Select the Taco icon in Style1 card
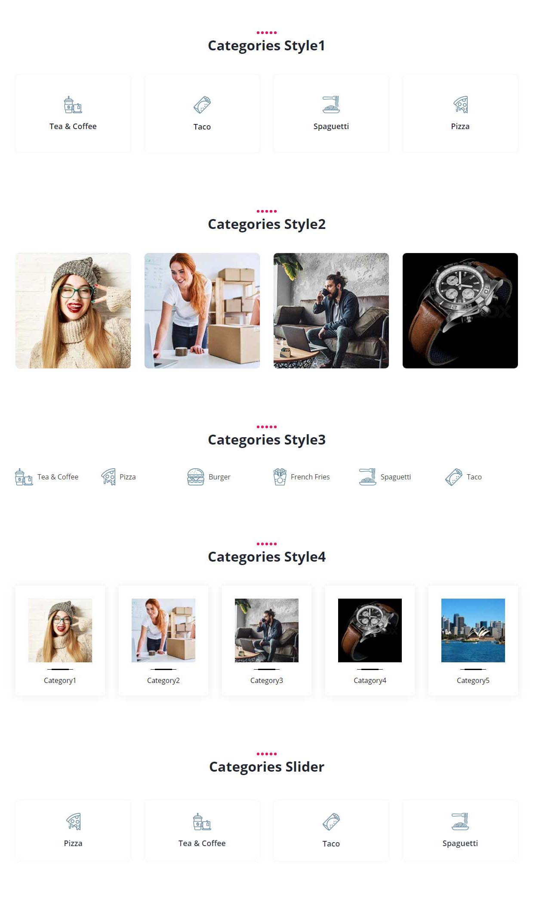The height and width of the screenshot is (899, 533). point(202,105)
